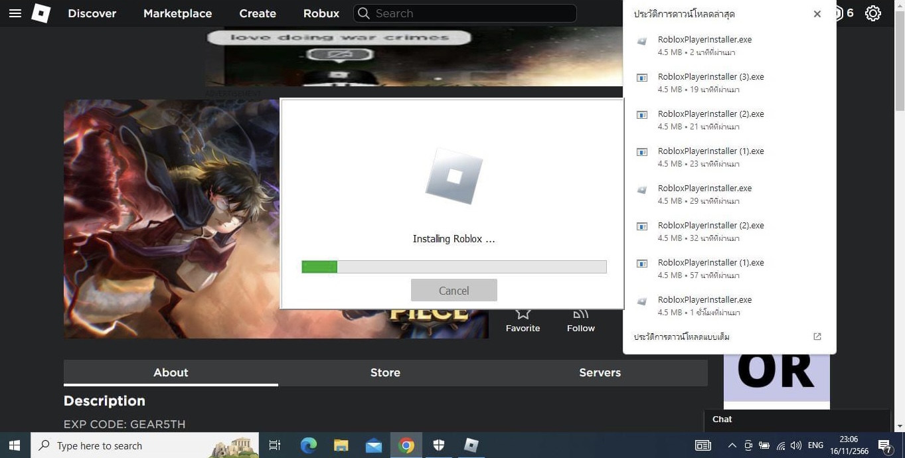Open the Robux page in the navigation
The image size is (905, 458).
321,13
